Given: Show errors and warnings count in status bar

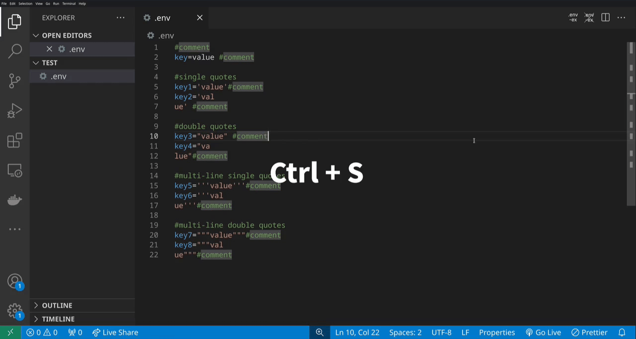Looking at the screenshot, I should (x=42, y=333).
